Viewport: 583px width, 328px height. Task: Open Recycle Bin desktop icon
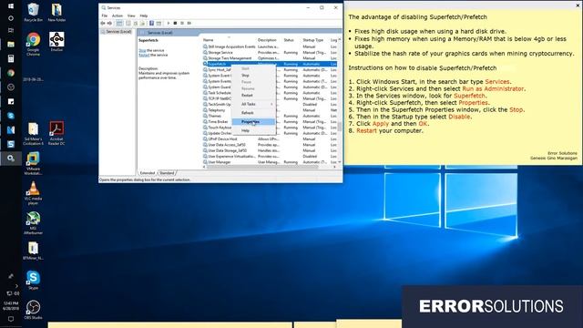pyautogui.click(x=33, y=12)
